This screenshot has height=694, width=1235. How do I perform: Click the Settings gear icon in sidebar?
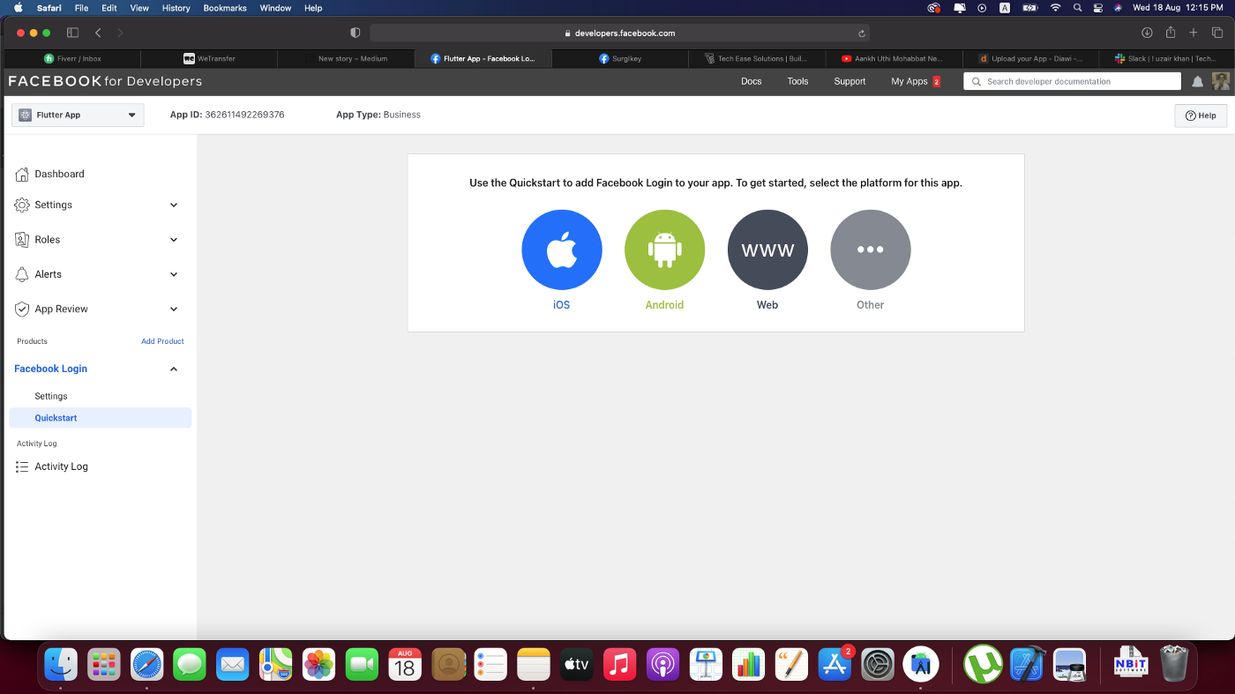(22, 205)
